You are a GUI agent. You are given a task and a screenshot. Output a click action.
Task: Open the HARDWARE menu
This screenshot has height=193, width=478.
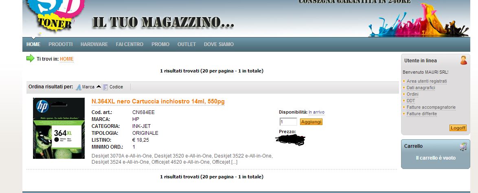[94, 44]
